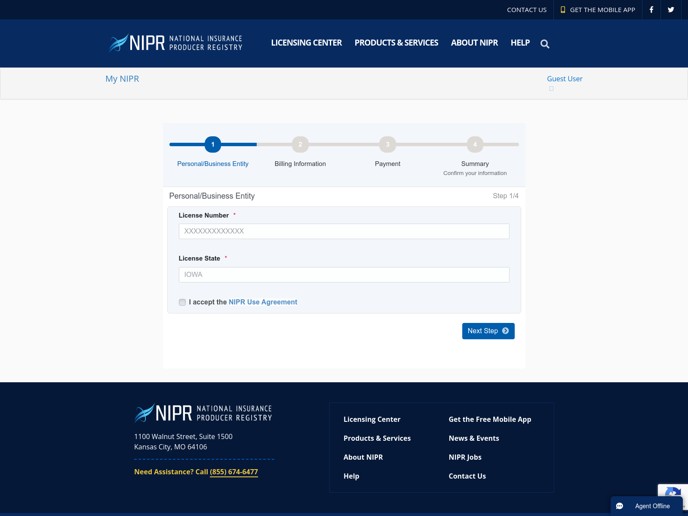Select Payment step label
688x516 pixels.
[387, 164]
